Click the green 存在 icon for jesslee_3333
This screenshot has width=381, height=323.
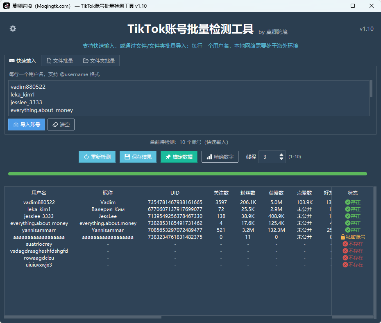pyautogui.click(x=348, y=216)
